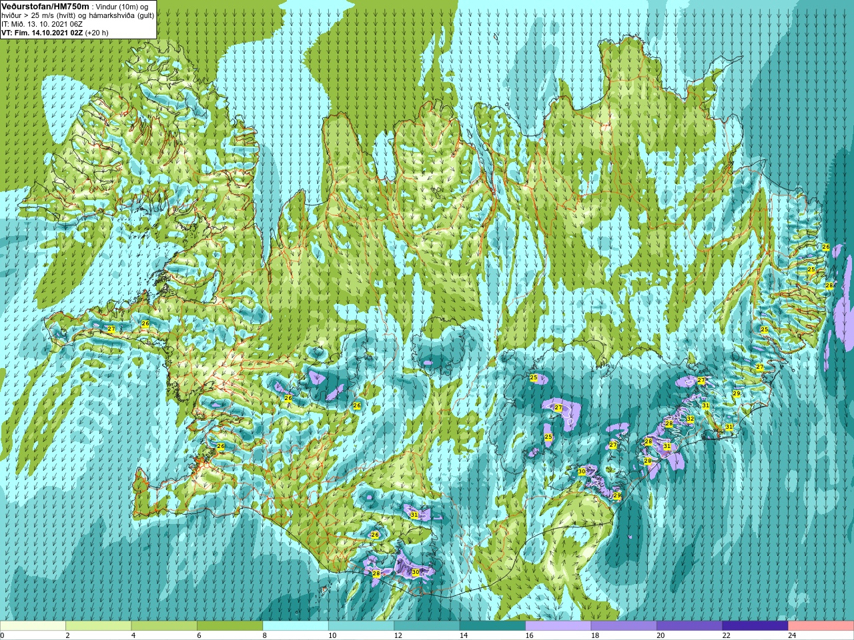This screenshot has height=640, width=854.
Task: Click the 'VT: Fim. 14.10.2021 02Z' valid time
Action: [x=42, y=33]
